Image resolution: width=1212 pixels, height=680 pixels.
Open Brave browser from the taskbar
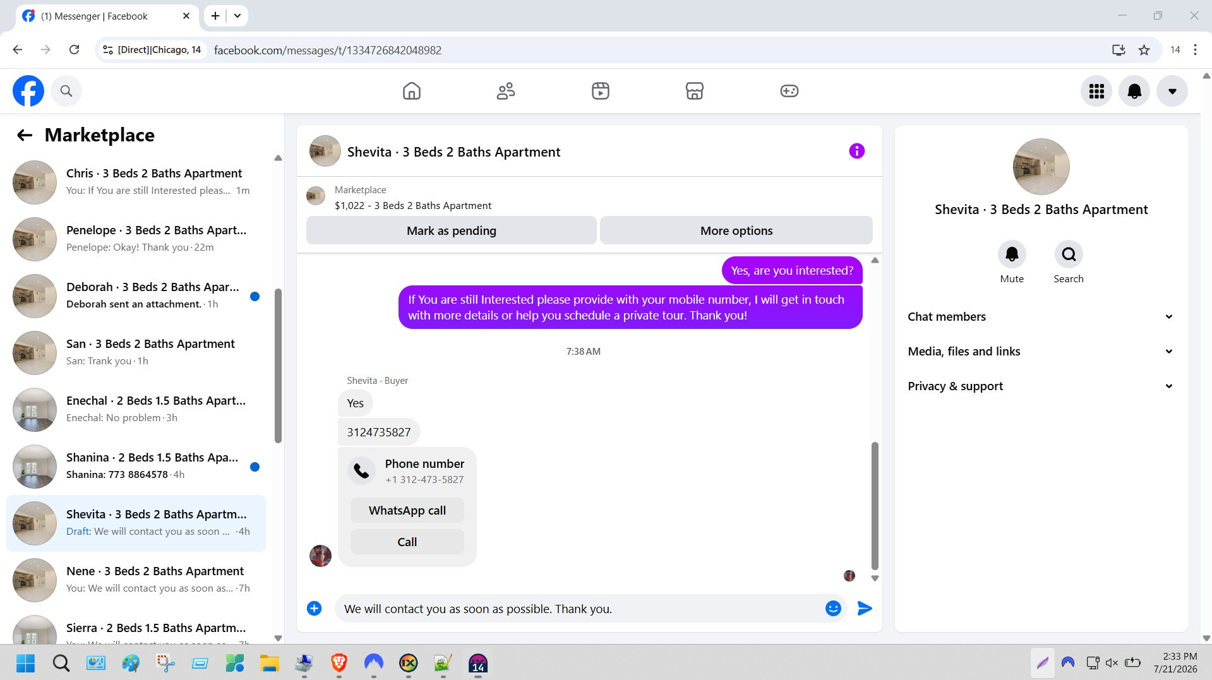[339, 663]
